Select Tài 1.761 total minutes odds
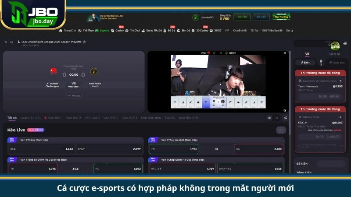Screen dimensions: 351x197 point(174,149)
